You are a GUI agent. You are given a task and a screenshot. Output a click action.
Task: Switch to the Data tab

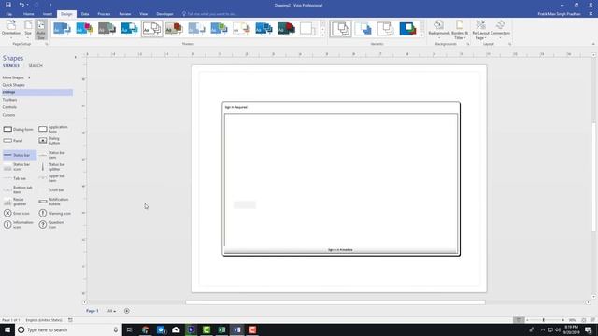pos(85,14)
